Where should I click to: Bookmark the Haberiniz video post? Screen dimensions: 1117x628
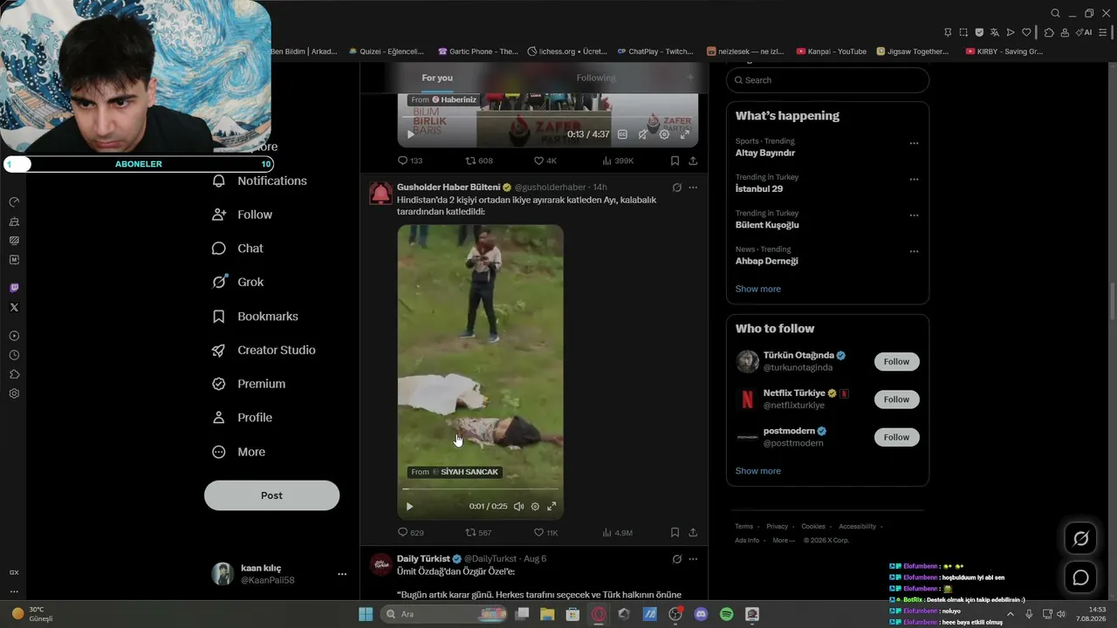(x=675, y=160)
